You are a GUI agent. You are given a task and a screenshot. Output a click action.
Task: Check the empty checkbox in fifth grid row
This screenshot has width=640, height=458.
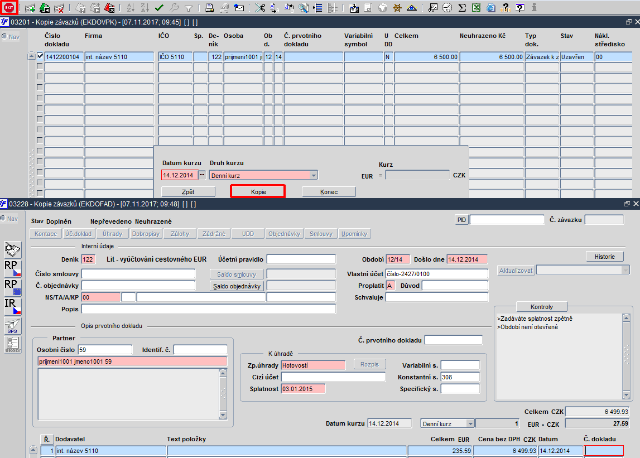point(40,98)
